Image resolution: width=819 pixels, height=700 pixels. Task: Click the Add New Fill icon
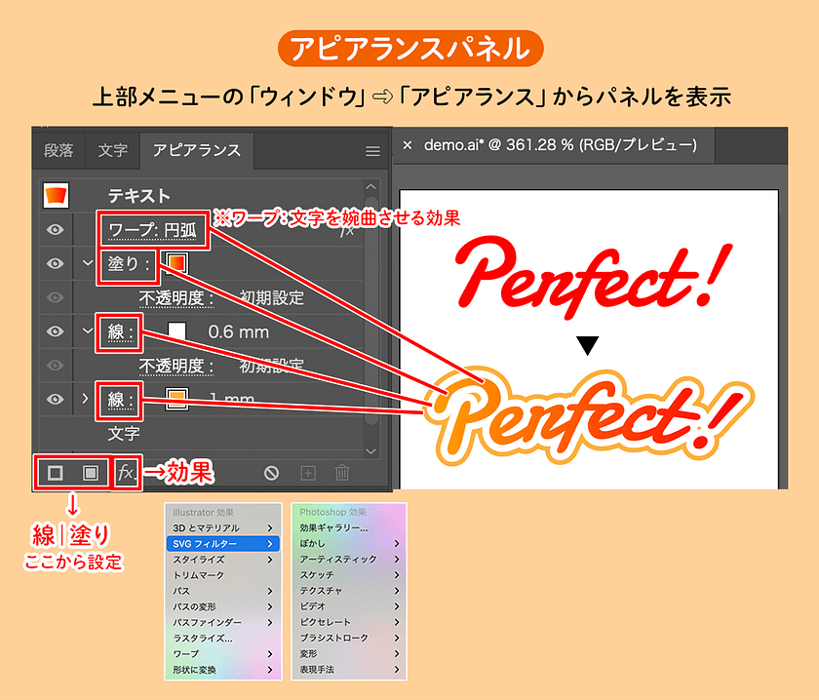[91, 473]
